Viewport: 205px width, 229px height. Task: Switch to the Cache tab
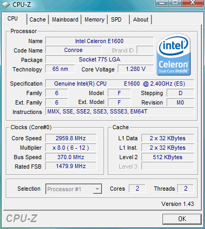[37, 19]
